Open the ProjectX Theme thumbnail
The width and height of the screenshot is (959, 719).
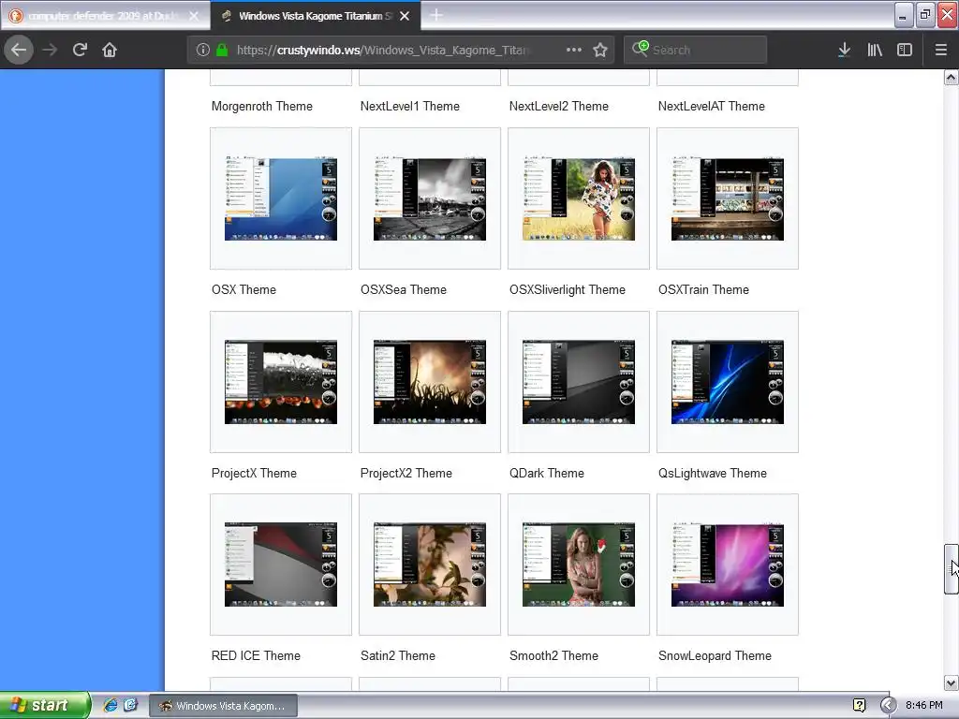pos(281,382)
